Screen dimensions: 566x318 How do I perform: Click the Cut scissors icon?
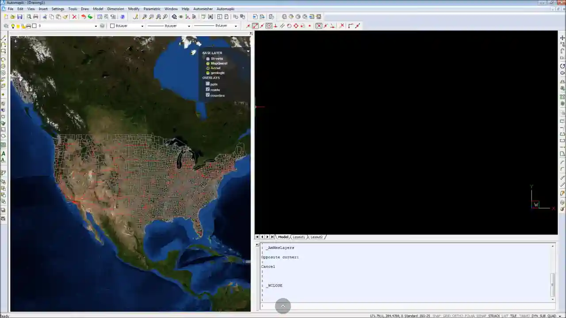pyautogui.click(x=45, y=17)
